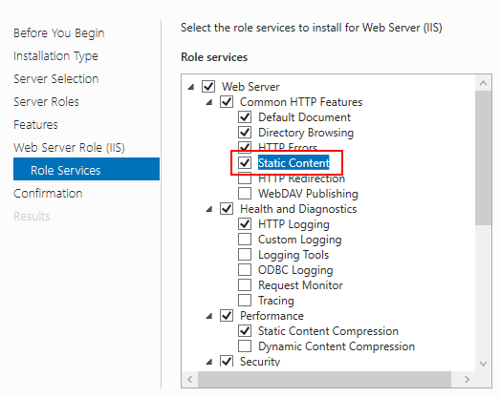Screen dimensions: 500x398
Task: Collapse the Security tree node
Action: click(209, 362)
